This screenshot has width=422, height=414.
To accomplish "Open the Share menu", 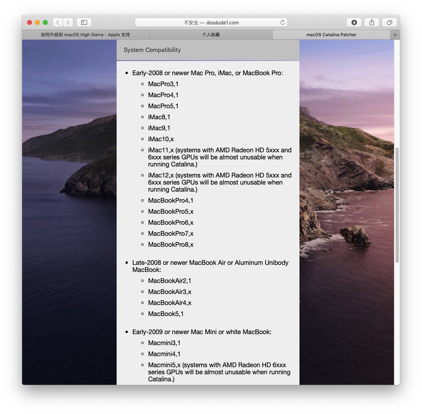I will pos(372,22).
